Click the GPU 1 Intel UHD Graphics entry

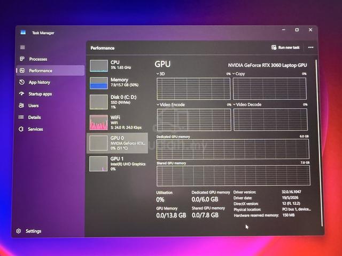pos(118,164)
